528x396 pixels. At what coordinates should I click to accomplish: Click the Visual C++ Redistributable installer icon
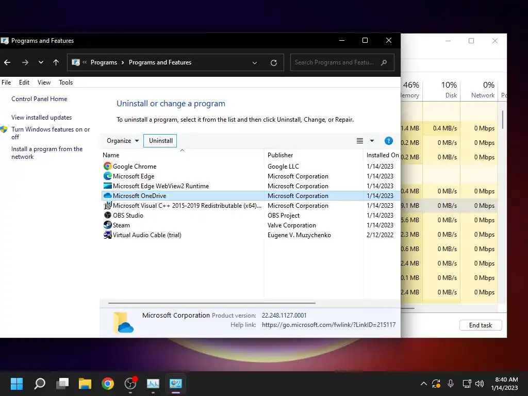(x=107, y=205)
